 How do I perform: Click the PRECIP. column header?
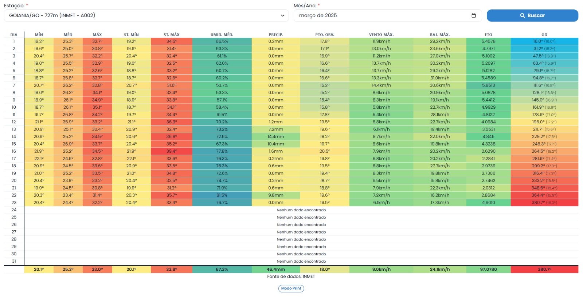[276, 35]
